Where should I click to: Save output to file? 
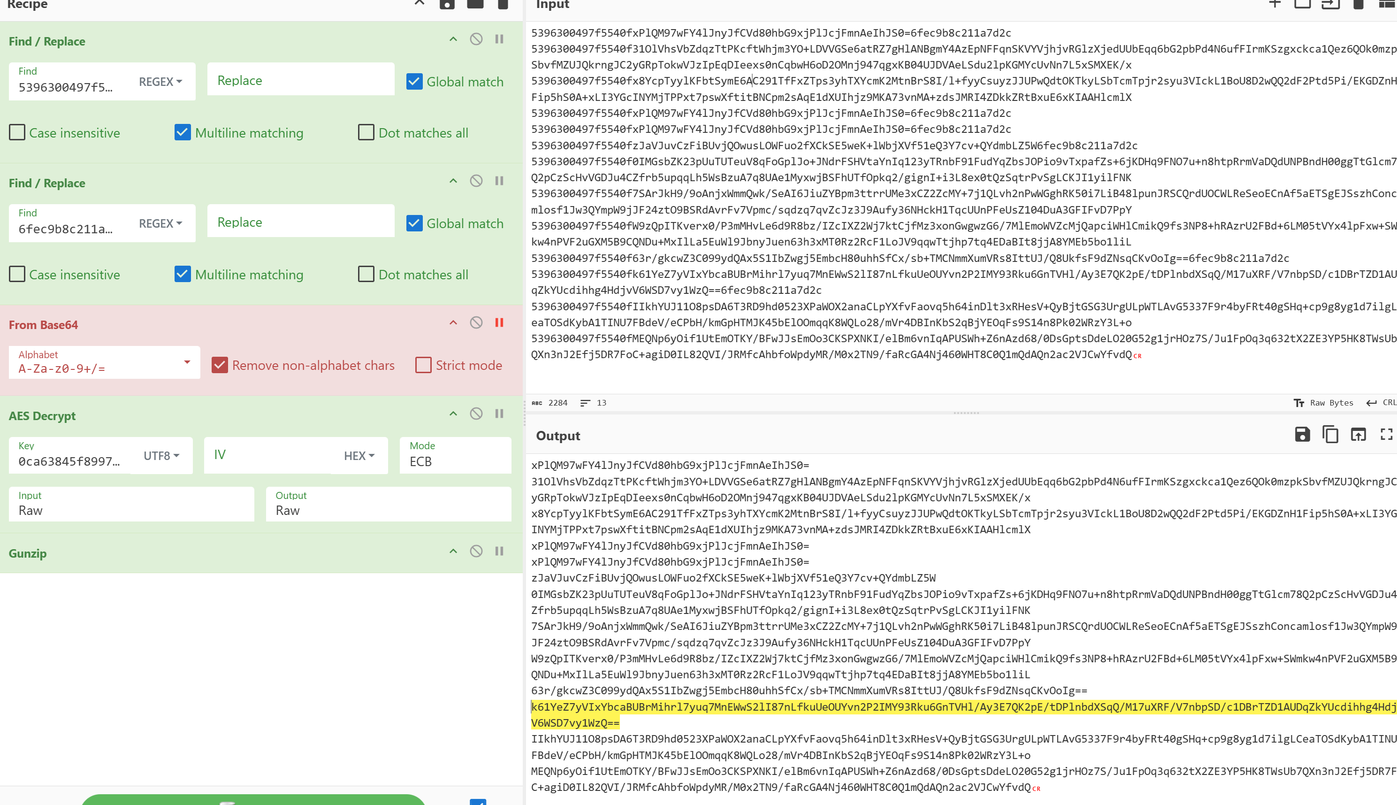click(1302, 435)
